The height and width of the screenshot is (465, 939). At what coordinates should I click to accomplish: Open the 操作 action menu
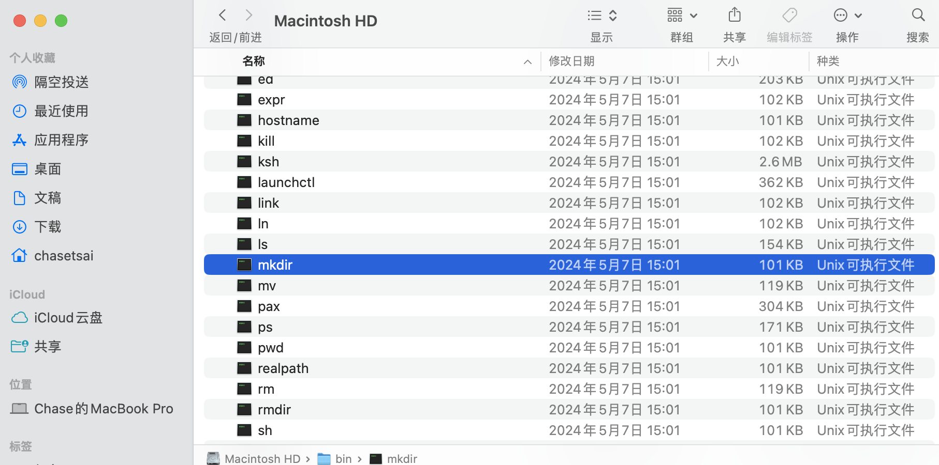(847, 16)
